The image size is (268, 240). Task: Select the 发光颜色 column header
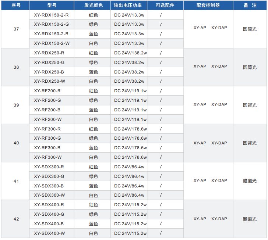[x=94, y=6]
